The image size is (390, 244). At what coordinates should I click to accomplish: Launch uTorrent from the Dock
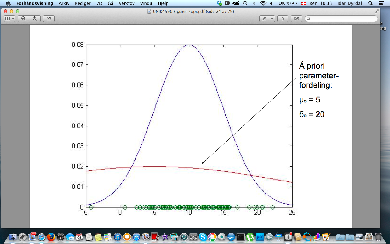click(x=250, y=237)
